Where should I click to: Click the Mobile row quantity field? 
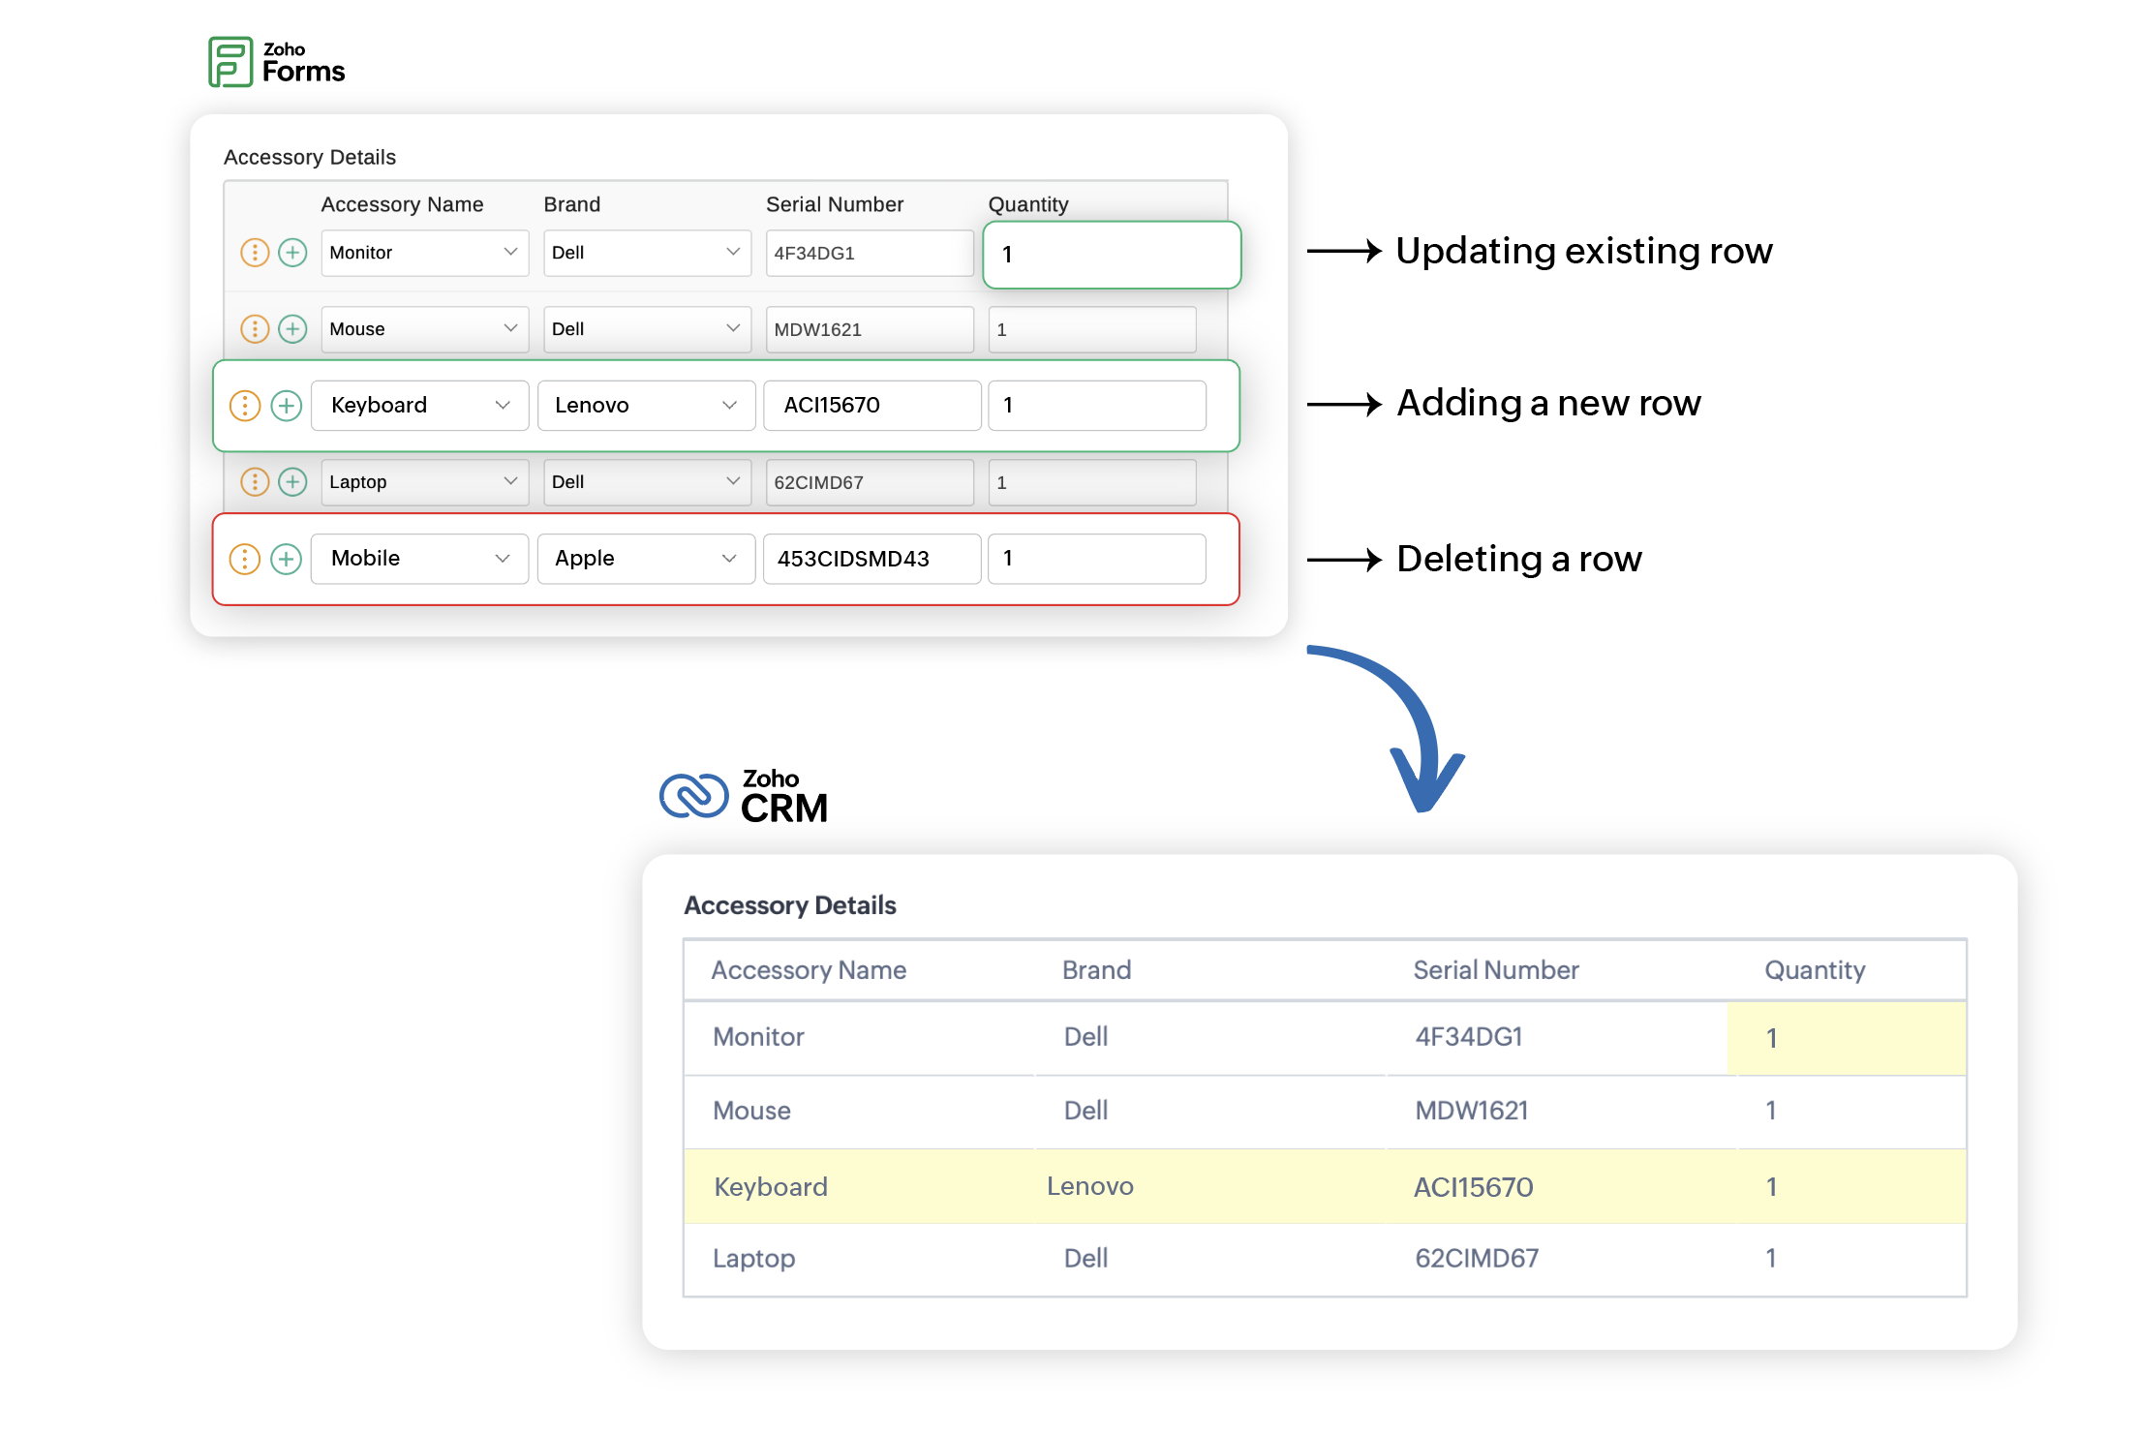coord(1097,559)
